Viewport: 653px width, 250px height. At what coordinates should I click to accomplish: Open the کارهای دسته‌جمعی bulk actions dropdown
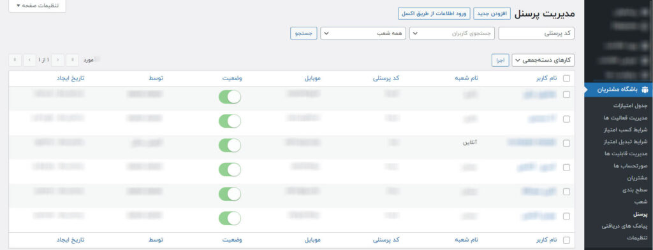point(543,60)
